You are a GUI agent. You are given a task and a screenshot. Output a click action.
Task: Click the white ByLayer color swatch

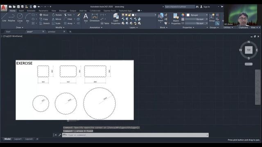[x=188, y=15]
